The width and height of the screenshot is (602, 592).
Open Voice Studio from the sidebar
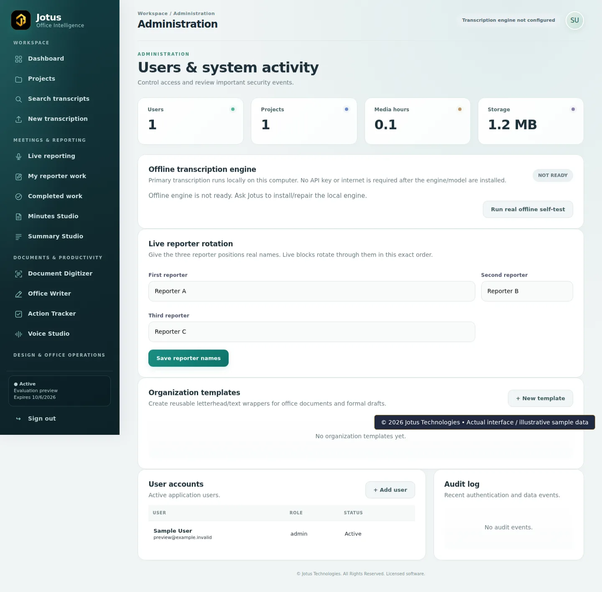click(x=60, y=334)
